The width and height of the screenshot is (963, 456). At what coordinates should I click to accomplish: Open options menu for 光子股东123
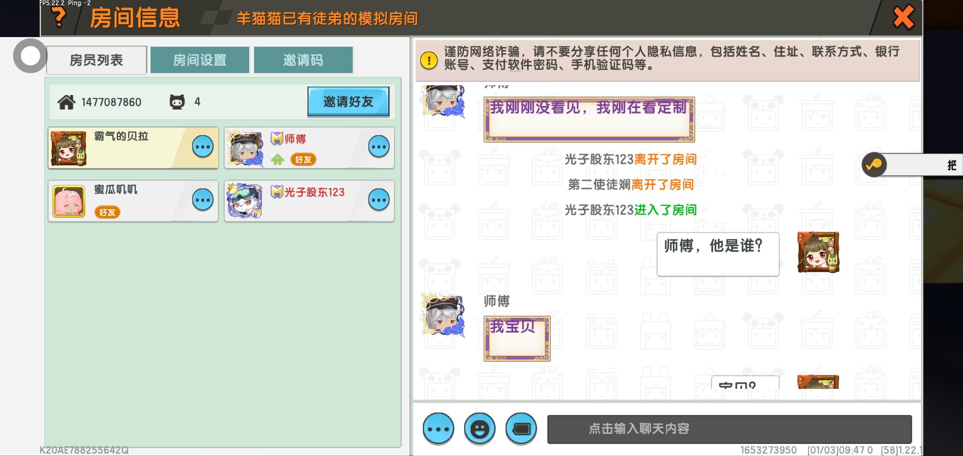click(378, 200)
